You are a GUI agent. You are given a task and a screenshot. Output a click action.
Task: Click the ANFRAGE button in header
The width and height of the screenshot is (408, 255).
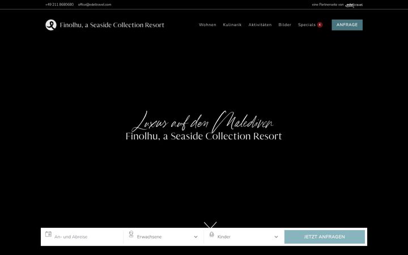347,25
